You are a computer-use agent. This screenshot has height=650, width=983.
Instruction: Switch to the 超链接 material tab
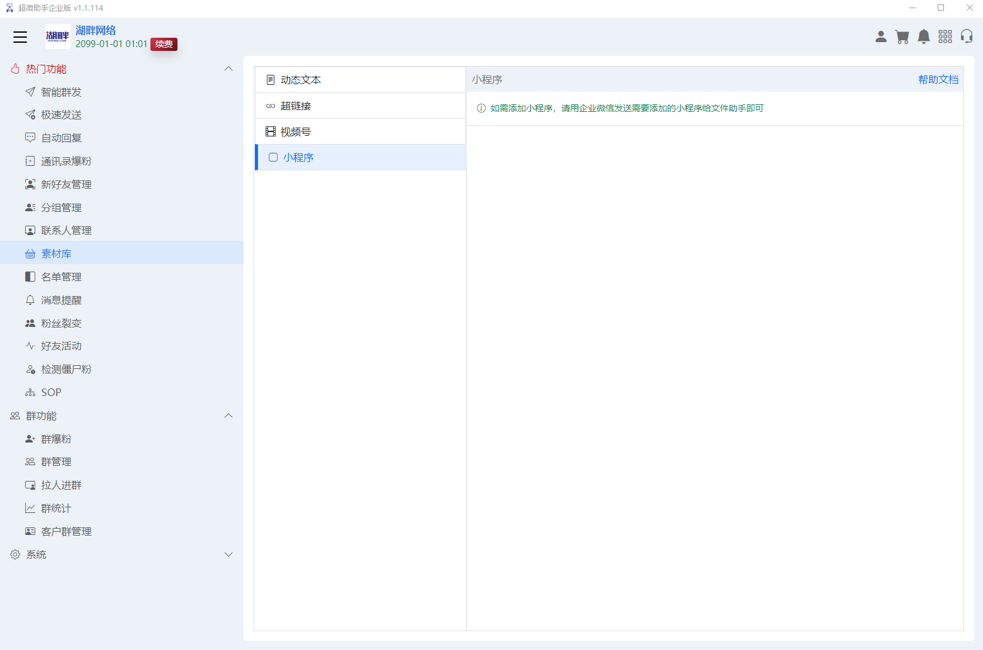(x=296, y=106)
